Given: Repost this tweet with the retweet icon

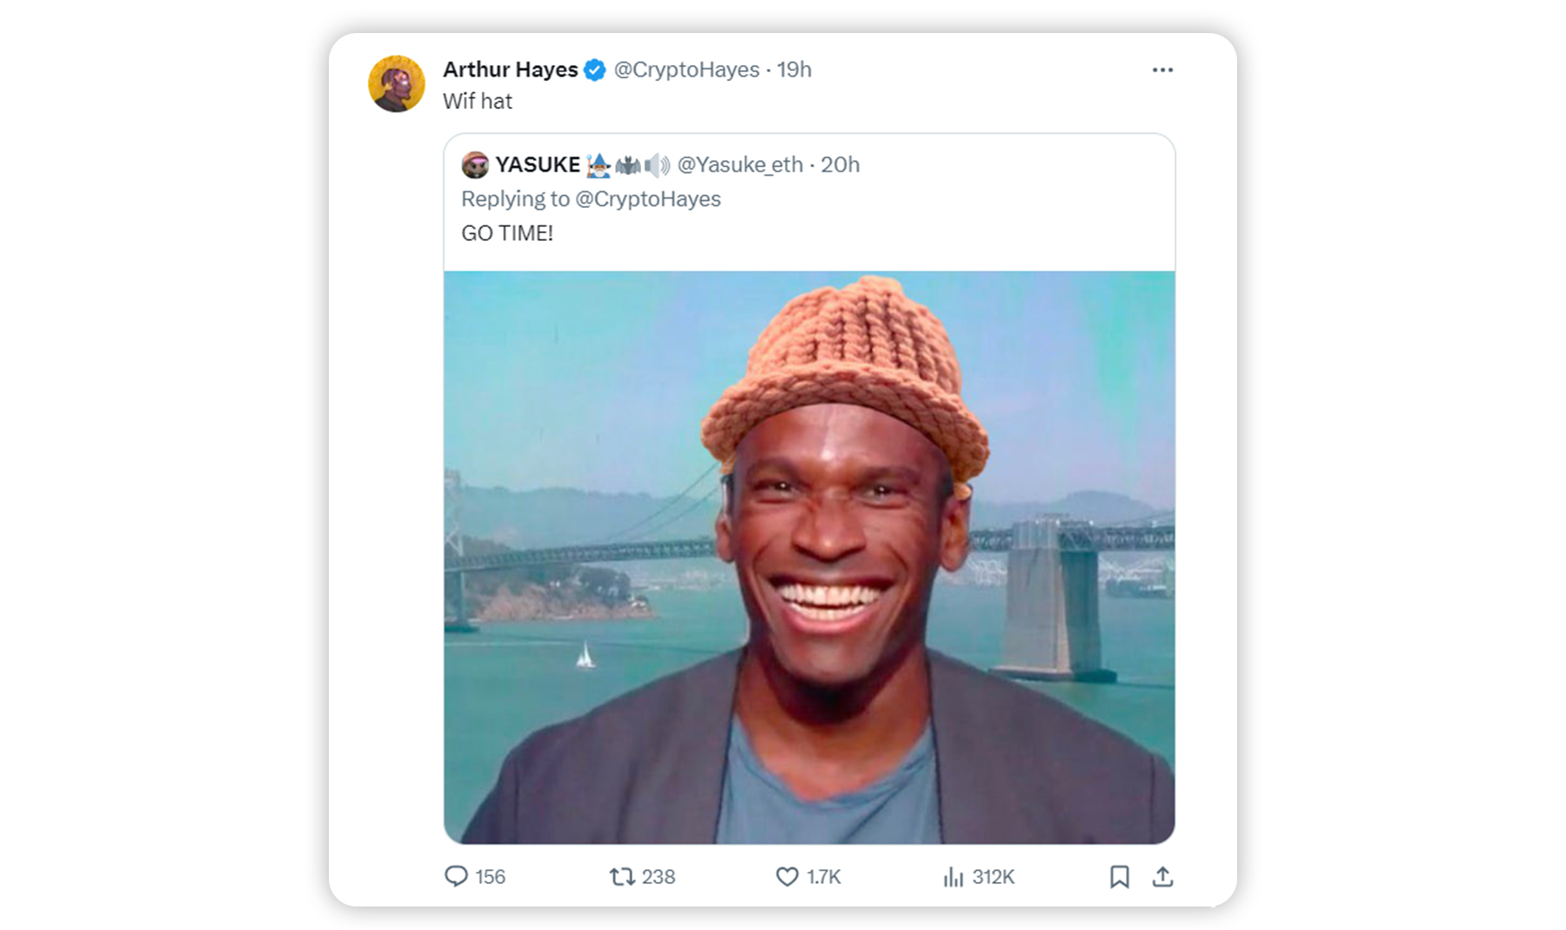Looking at the screenshot, I should coord(621,876).
